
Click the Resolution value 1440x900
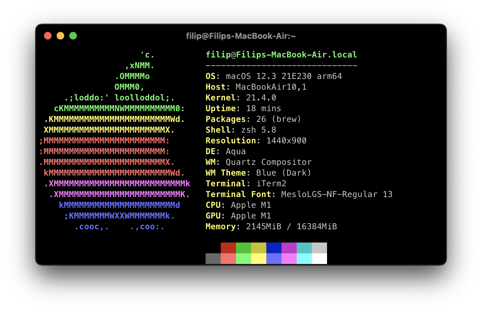point(287,141)
